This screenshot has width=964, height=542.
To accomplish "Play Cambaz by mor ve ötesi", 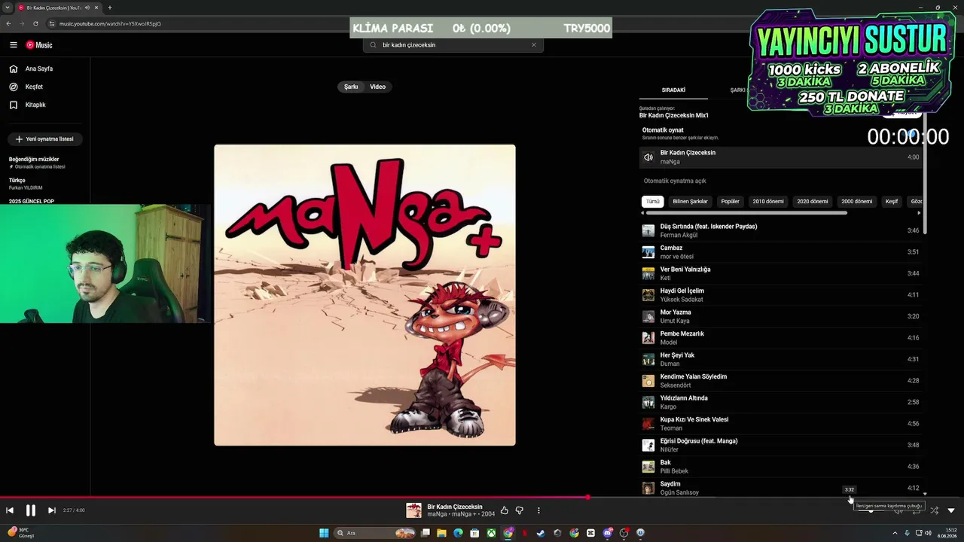I will (780, 252).
